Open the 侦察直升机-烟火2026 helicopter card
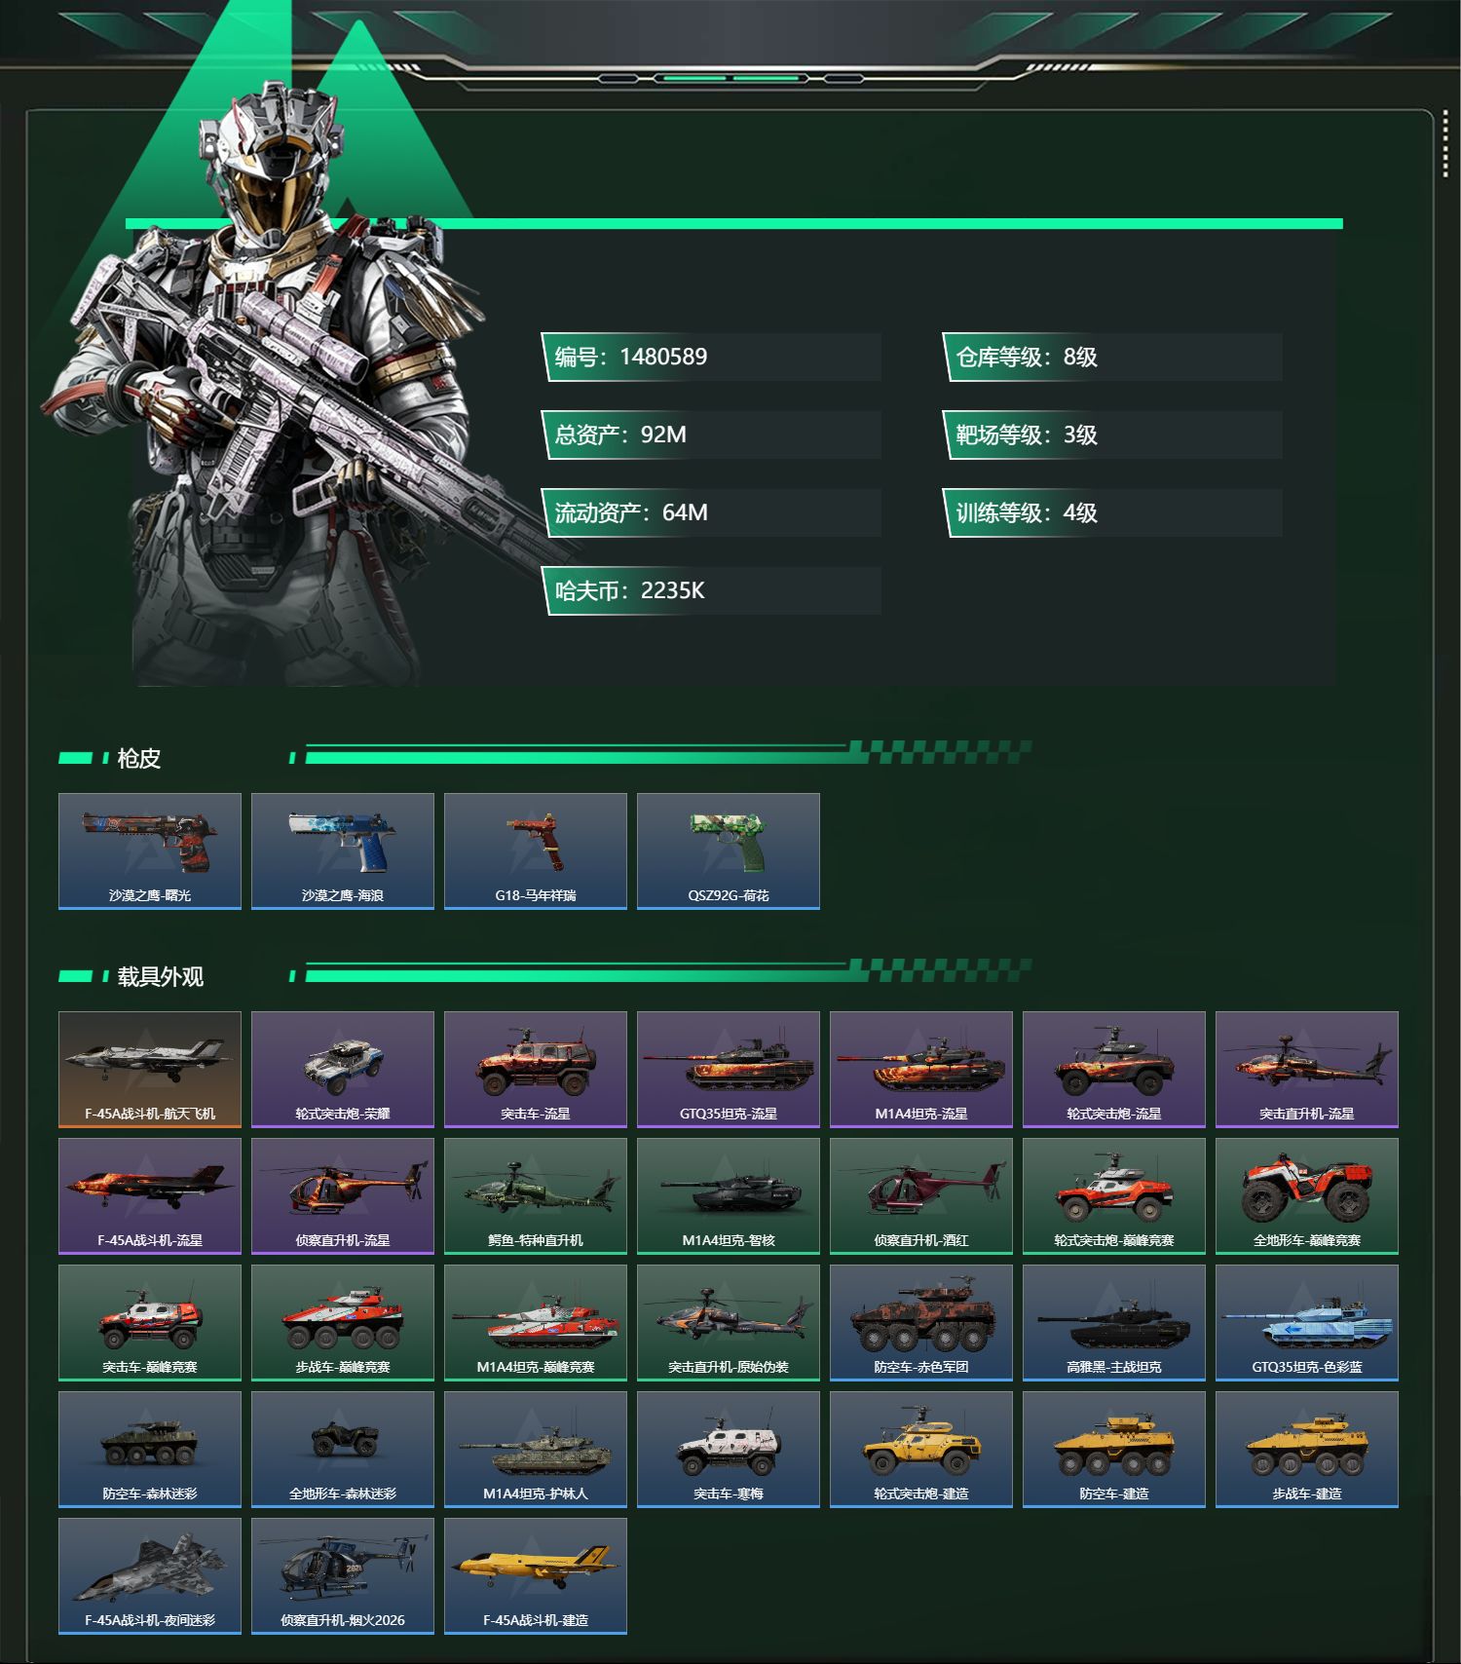Screen dimensions: 1461x1664 [343, 1576]
